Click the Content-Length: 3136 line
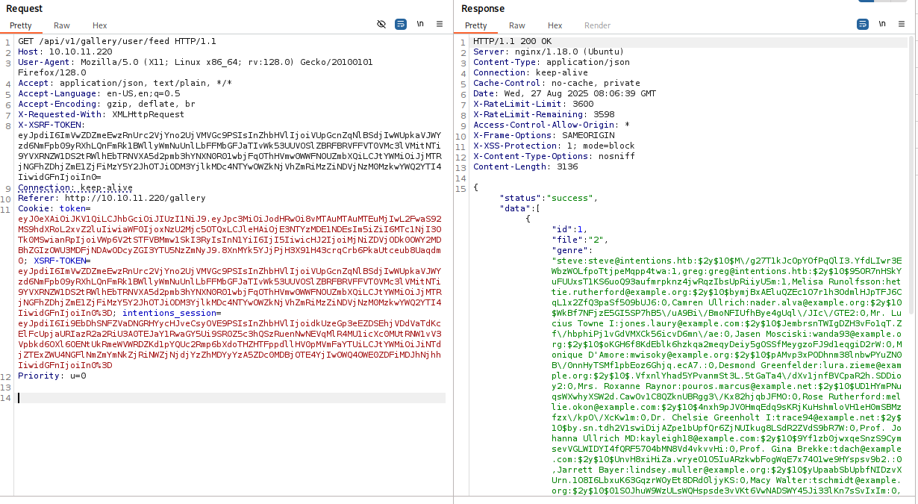 tap(525, 167)
